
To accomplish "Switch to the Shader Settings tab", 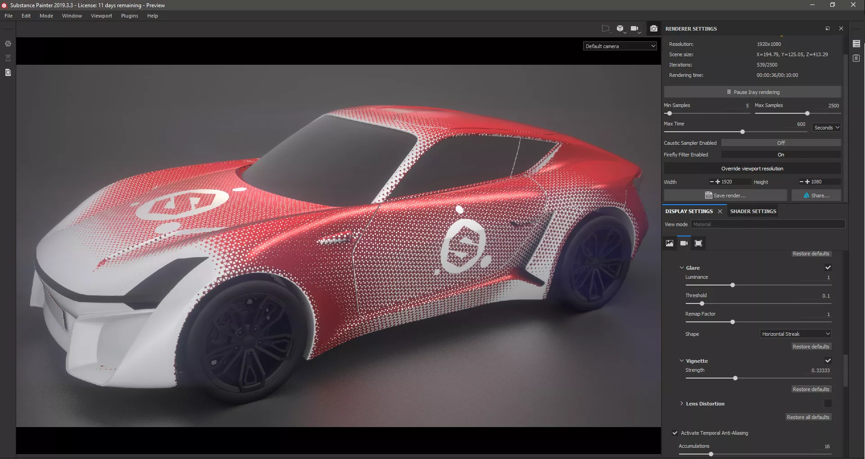I will pos(753,211).
